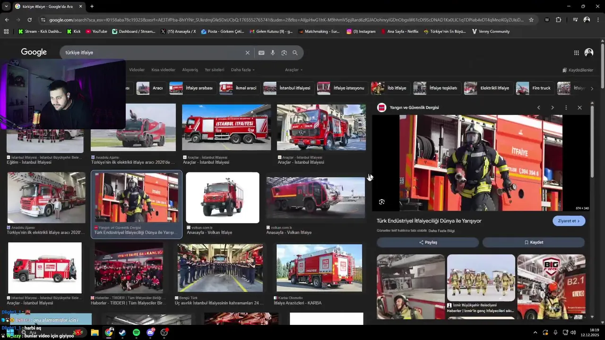This screenshot has height=340, width=605.
Task: Click the Kaydet save button
Action: click(534, 242)
